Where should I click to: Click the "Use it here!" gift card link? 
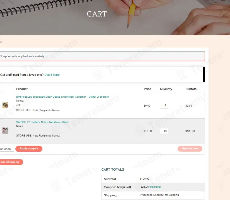point(52,75)
